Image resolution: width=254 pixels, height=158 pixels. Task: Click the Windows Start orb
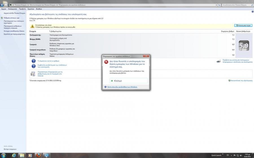(4, 155)
